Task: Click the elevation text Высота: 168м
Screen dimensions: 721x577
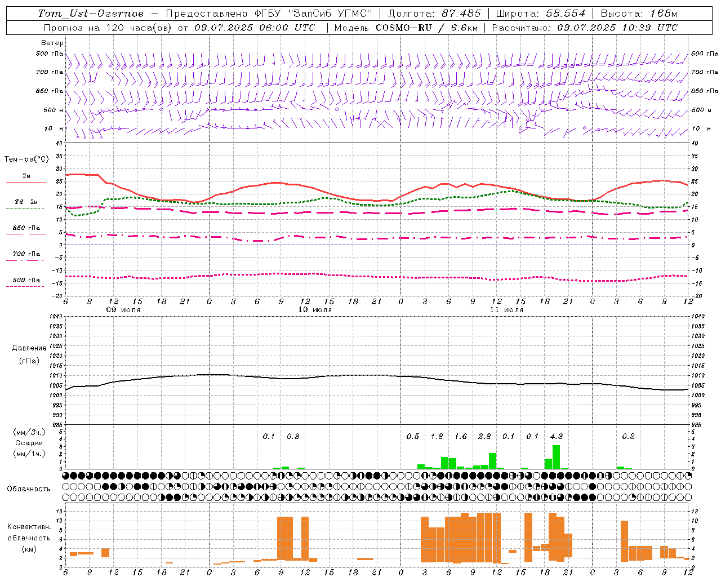Action: click(x=639, y=14)
